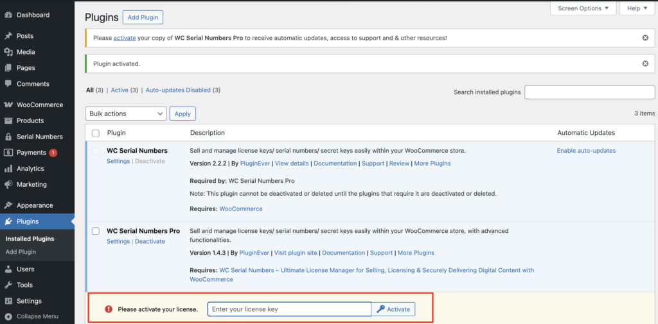Image resolution: width=658 pixels, height=324 pixels.
Task: Click the 'Description' column header
Action: (208, 133)
